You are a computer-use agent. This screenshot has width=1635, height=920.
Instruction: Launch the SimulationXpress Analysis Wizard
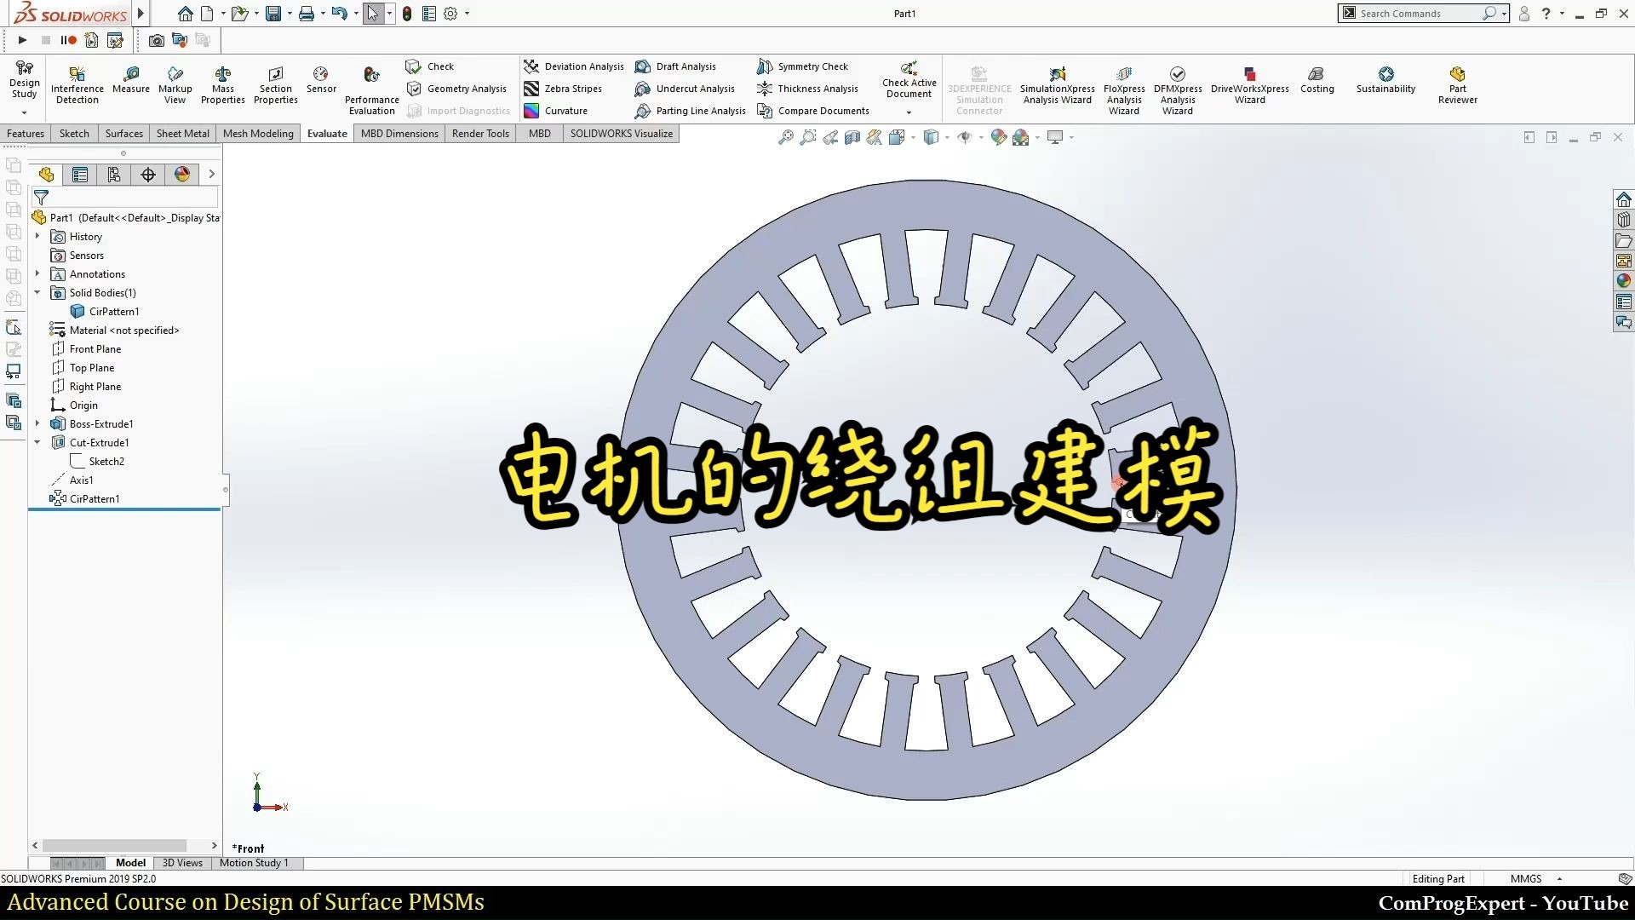(x=1057, y=83)
